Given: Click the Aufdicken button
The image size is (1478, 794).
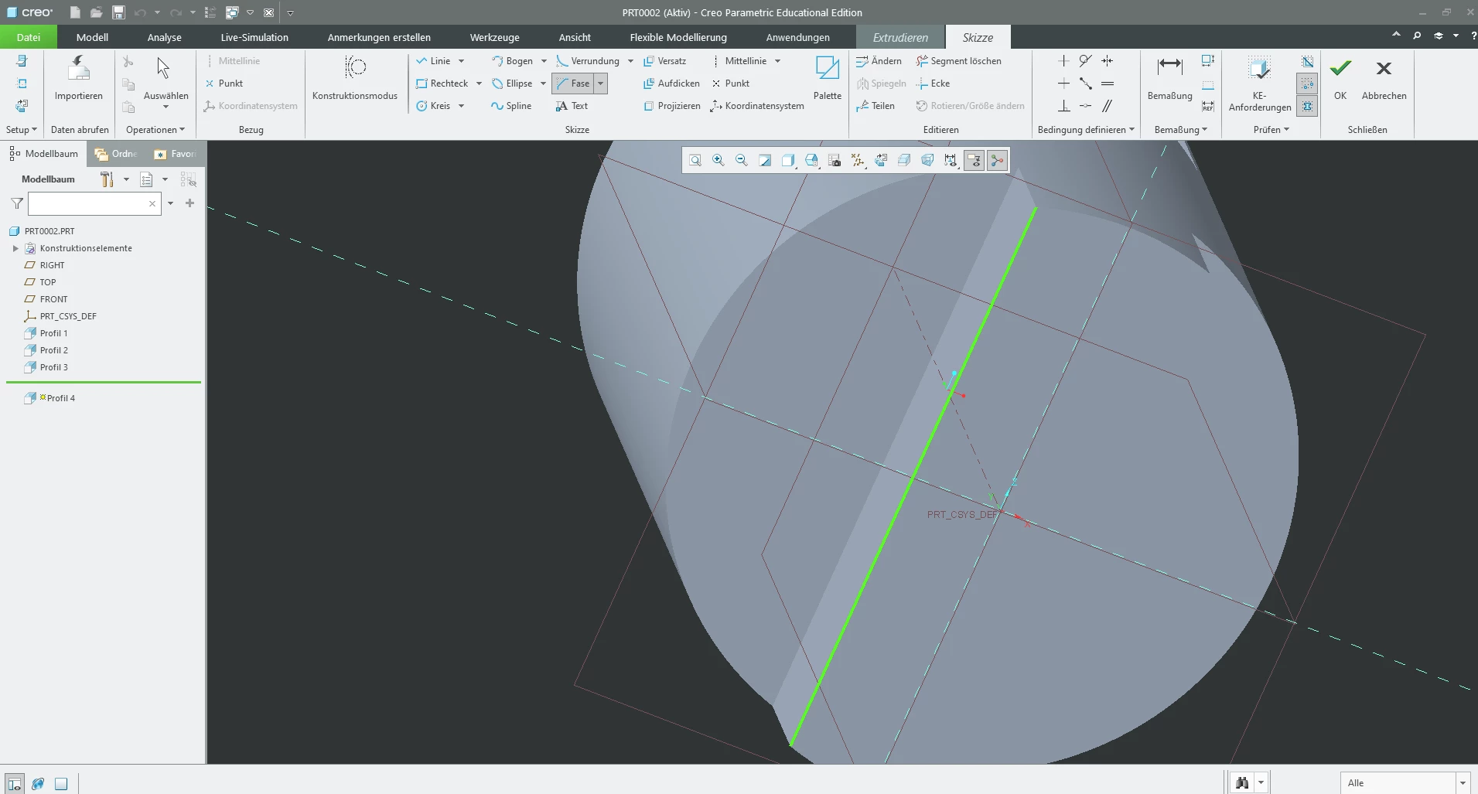Looking at the screenshot, I should coord(671,83).
